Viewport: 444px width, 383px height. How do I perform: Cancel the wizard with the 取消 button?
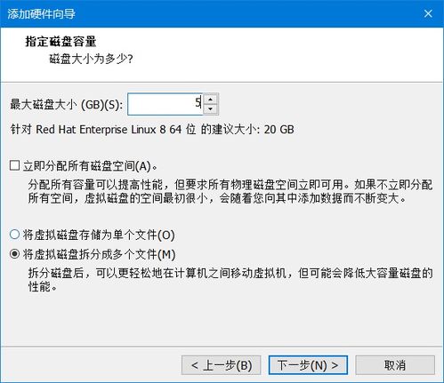[x=395, y=365]
